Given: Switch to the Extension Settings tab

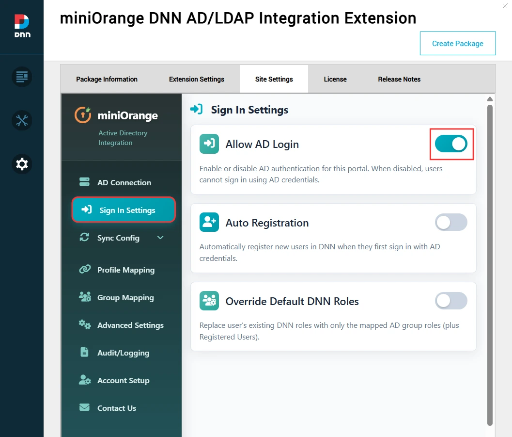Looking at the screenshot, I should click(x=197, y=79).
